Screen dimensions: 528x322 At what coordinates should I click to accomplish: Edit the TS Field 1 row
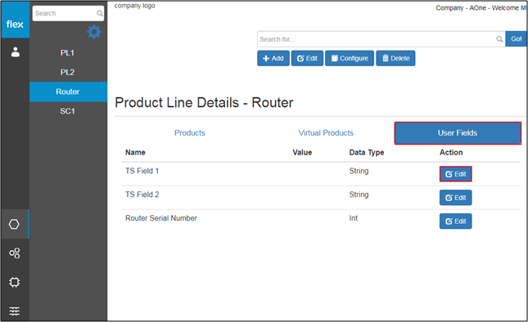(456, 174)
